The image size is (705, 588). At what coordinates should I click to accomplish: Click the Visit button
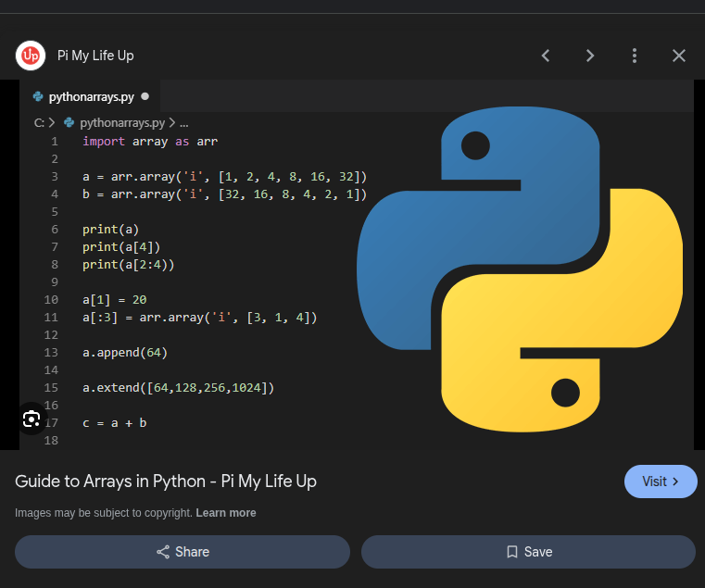pyautogui.click(x=661, y=482)
